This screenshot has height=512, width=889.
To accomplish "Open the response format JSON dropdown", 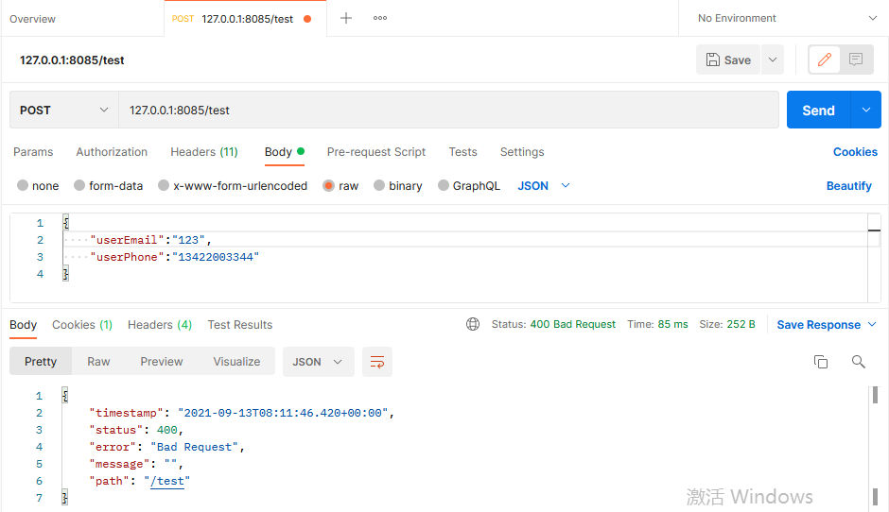I will click(x=318, y=362).
